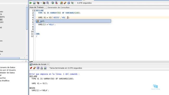
Task: Click the right arrow of horizontal scrollbar
Action: (25, 58)
